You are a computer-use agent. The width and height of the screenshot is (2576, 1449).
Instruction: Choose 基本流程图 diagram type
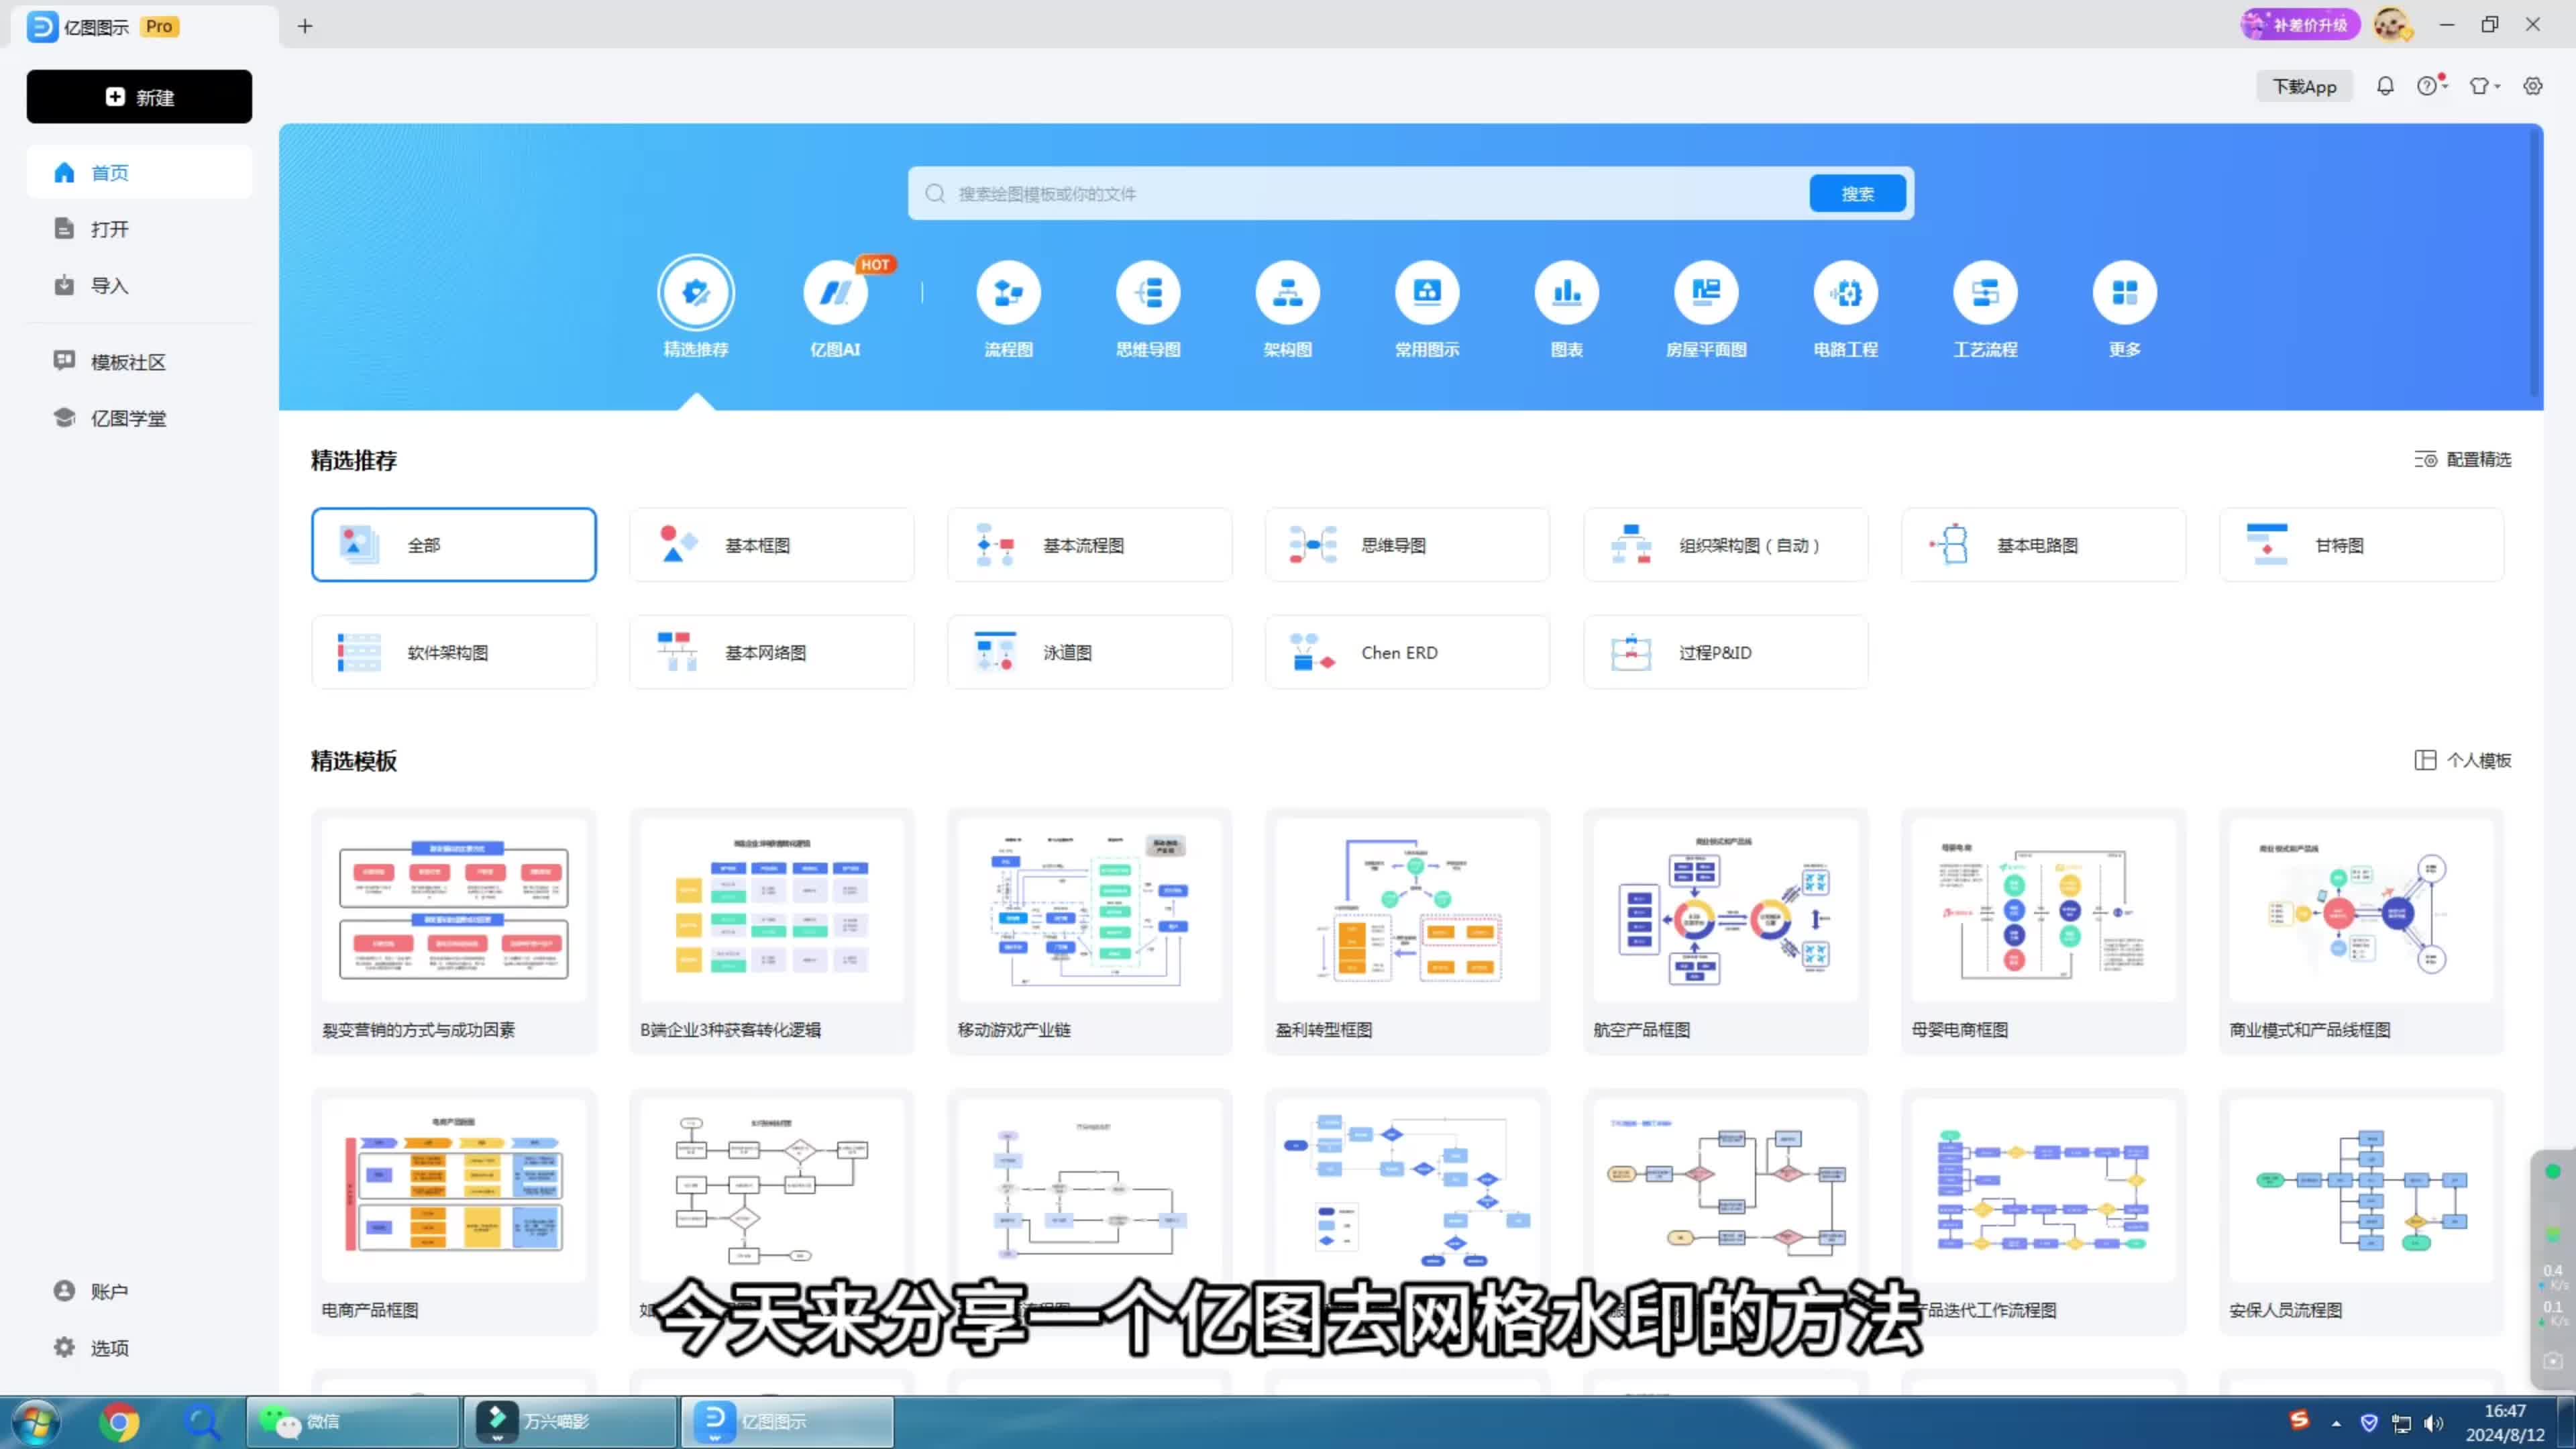coord(1090,545)
